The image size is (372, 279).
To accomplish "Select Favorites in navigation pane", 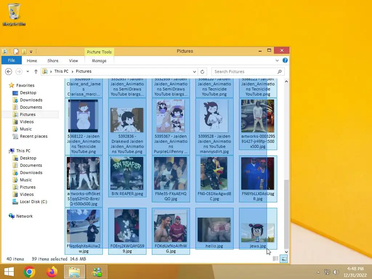I will [25, 85].
